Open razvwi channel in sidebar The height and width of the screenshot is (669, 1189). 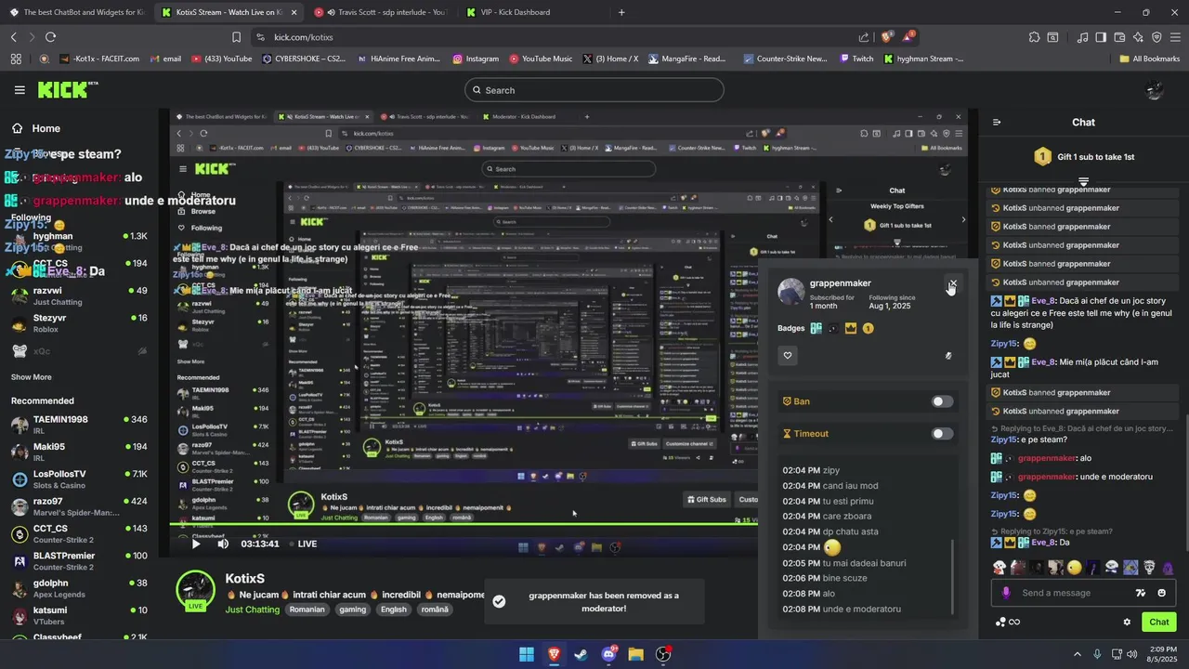(x=79, y=295)
